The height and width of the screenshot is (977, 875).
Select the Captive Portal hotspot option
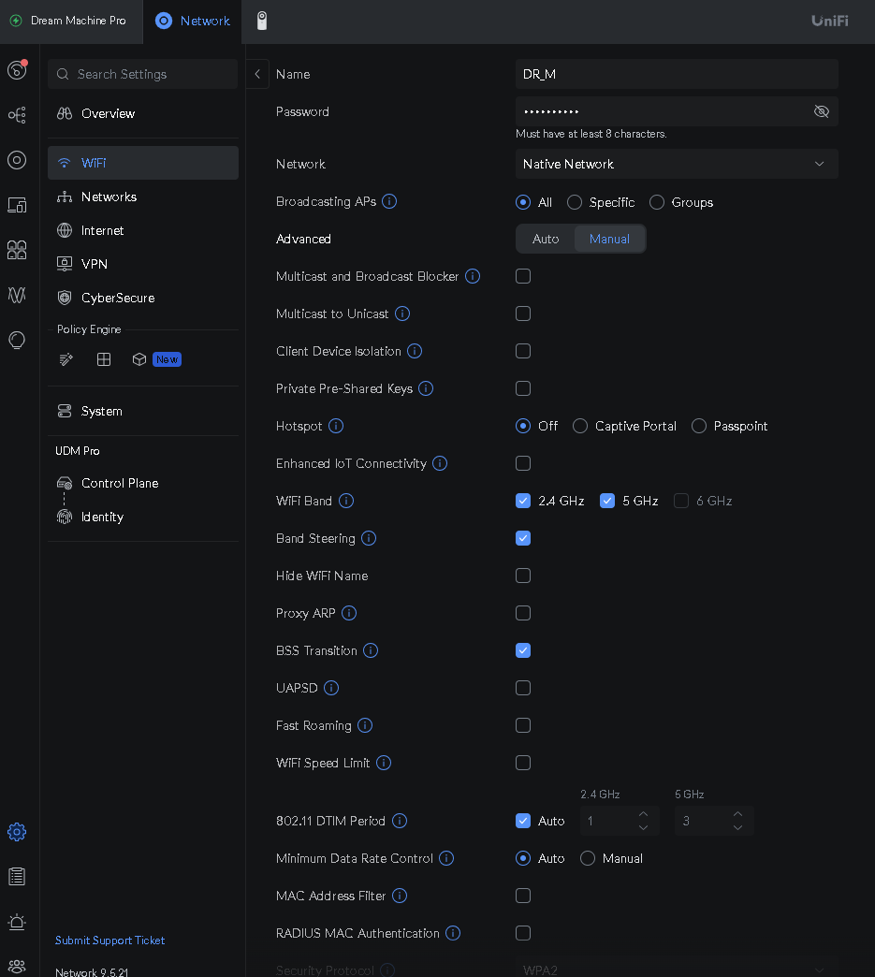[580, 426]
